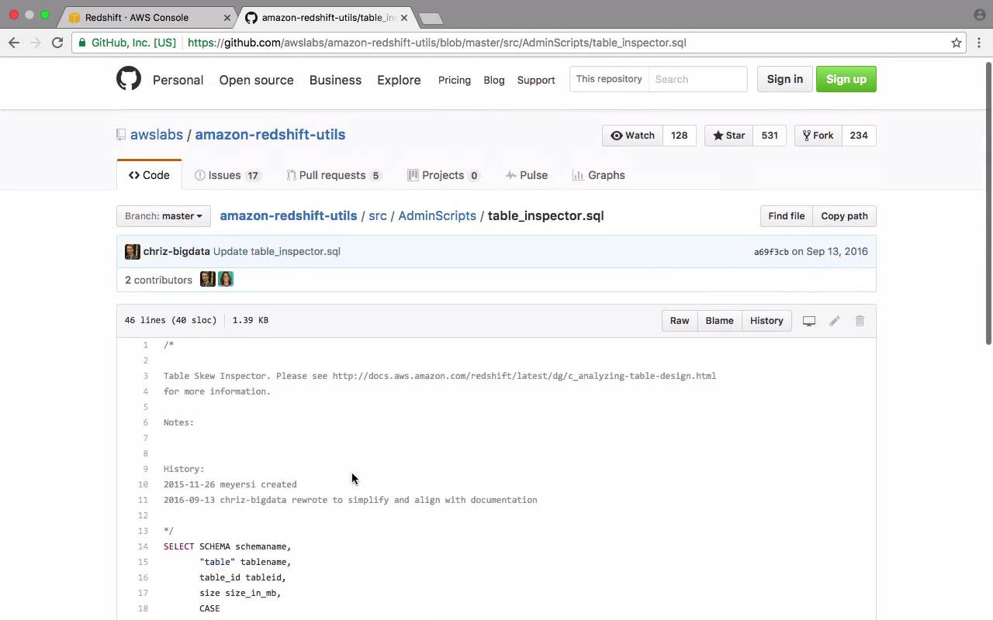The height and width of the screenshot is (620, 993).
Task: Click the awslabs owner link
Action: [157, 135]
